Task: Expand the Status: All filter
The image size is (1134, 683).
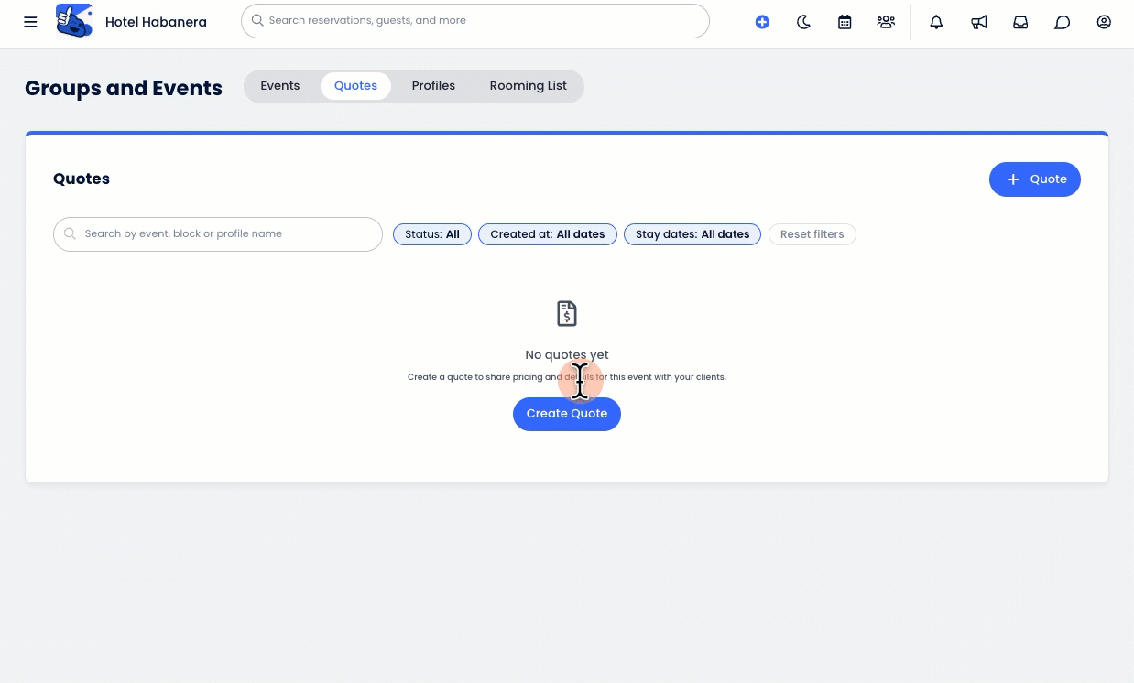Action: click(x=432, y=234)
